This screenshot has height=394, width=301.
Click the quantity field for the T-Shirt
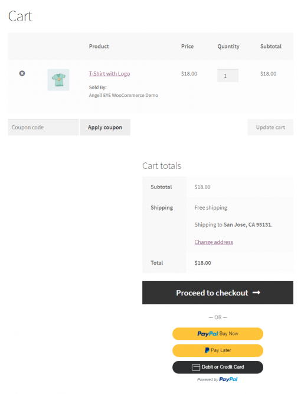point(228,76)
